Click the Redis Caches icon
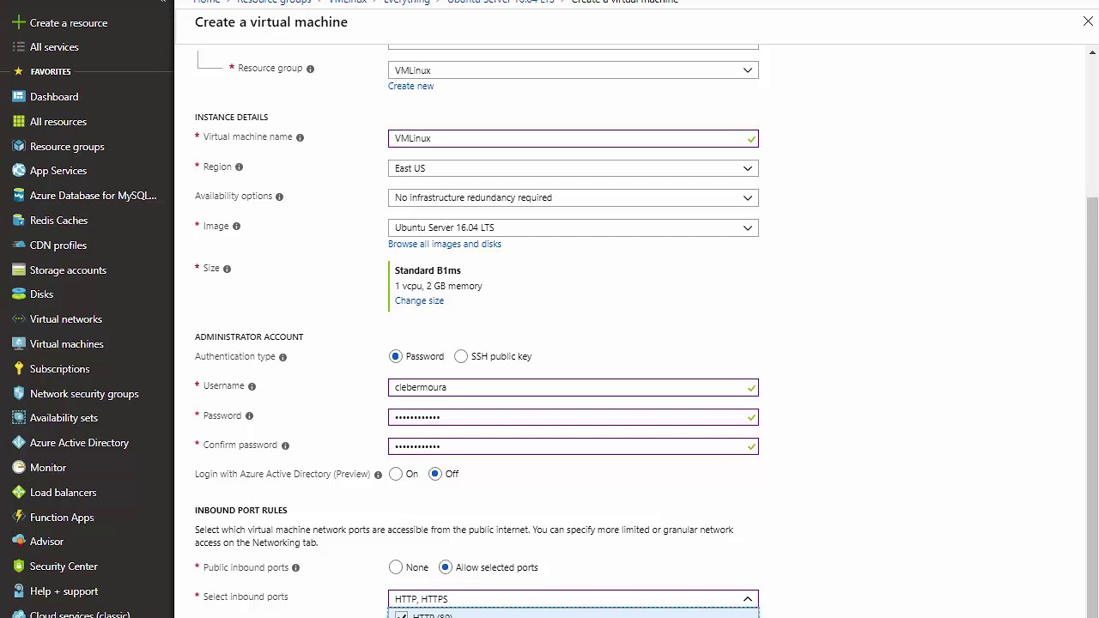Image resolution: width=1099 pixels, height=618 pixels. 19,221
